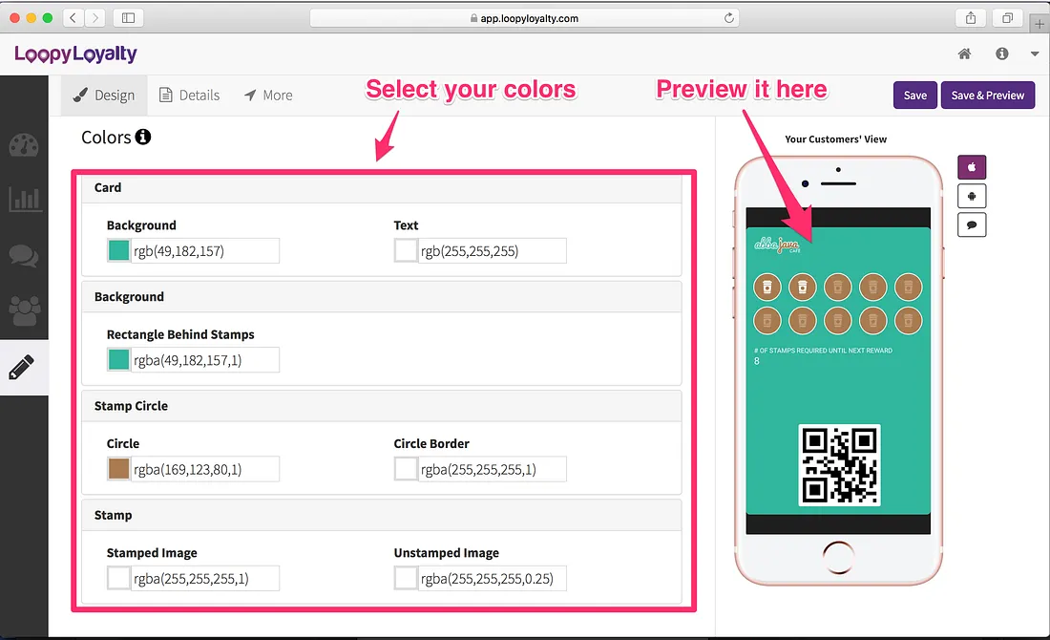The image size is (1050, 640).
Task: Click the info icon in header
Action: point(1001,53)
